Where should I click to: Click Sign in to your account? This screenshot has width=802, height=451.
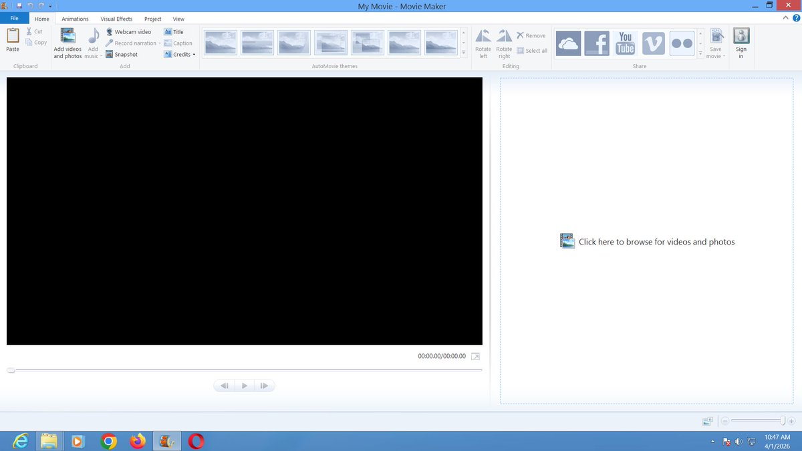click(741, 42)
